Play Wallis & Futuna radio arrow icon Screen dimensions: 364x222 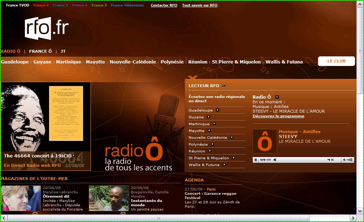[x=224, y=165]
